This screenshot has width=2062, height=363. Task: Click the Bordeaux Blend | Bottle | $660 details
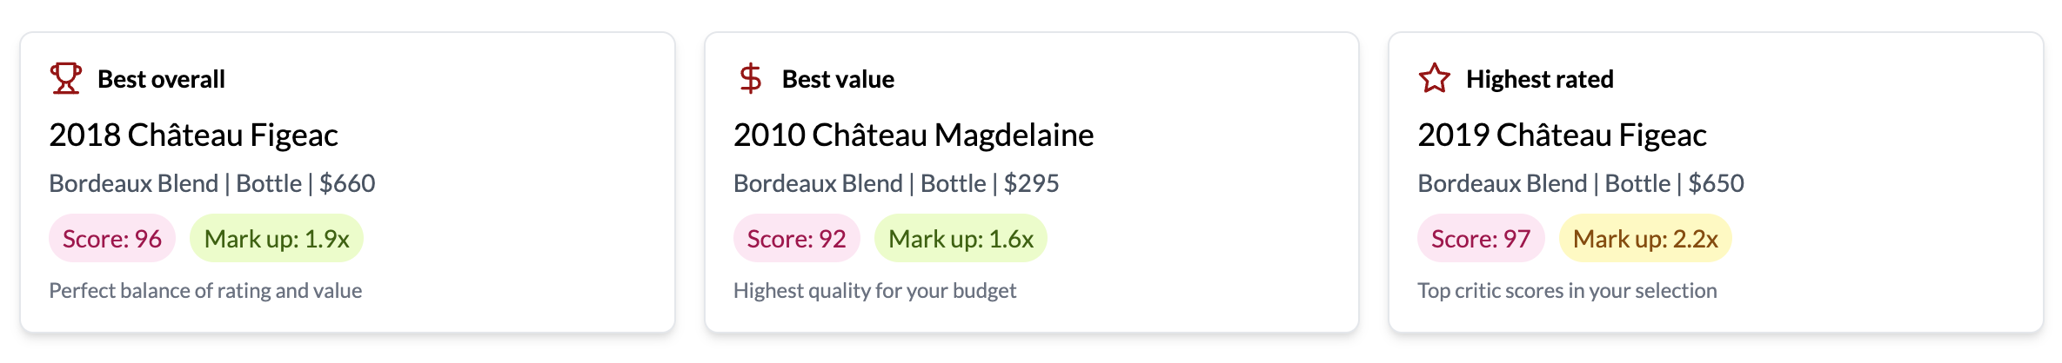point(212,184)
